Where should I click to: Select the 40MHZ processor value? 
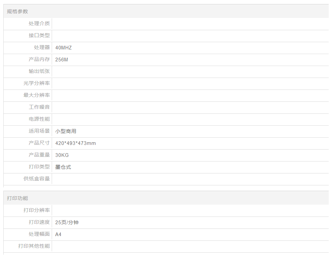pos(64,48)
